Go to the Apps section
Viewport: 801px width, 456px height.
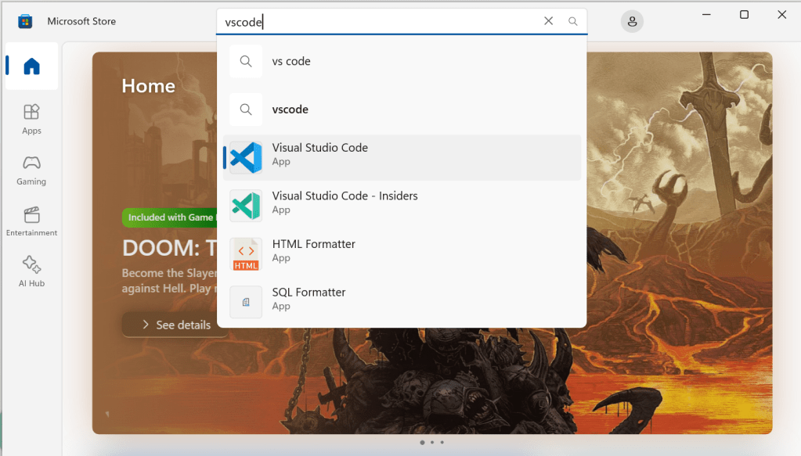[31, 119]
